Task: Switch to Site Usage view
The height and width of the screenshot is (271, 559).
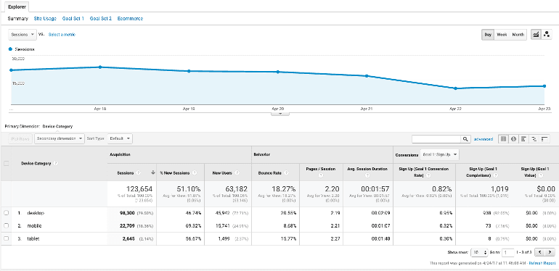Action: pos(45,19)
